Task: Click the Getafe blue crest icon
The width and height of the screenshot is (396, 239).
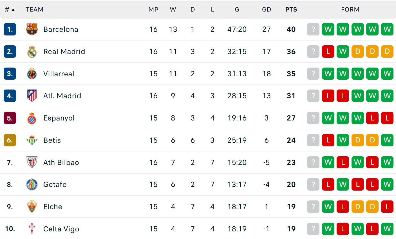Action: (32, 184)
